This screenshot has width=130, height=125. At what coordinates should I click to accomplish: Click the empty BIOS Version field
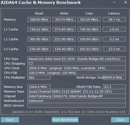coord(77,106)
